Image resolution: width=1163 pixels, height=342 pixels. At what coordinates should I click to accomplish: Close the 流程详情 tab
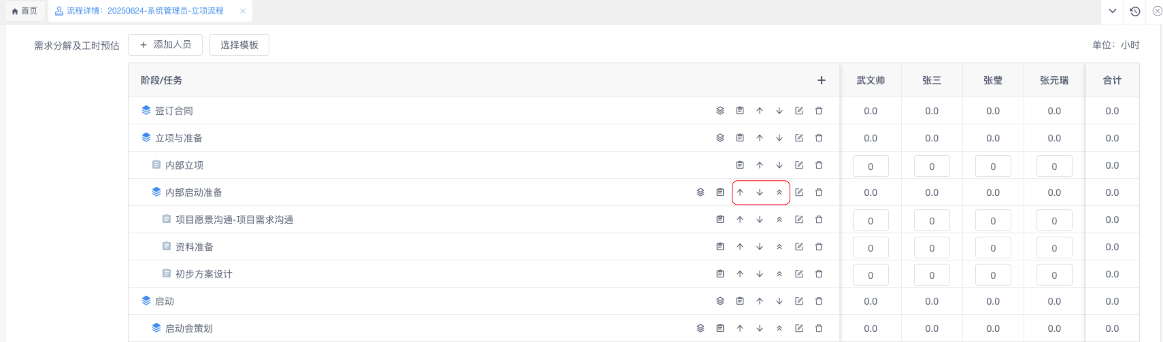pos(243,11)
